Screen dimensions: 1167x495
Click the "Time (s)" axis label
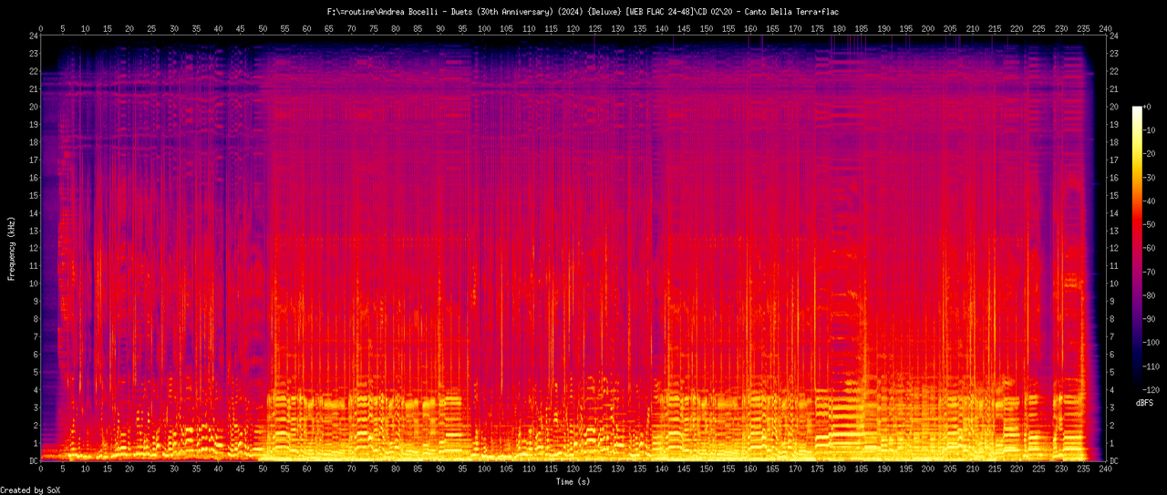[x=573, y=480]
